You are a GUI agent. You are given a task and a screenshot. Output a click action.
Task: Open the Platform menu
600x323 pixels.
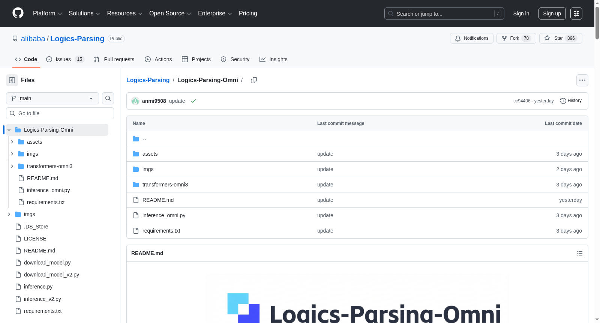[48, 14]
